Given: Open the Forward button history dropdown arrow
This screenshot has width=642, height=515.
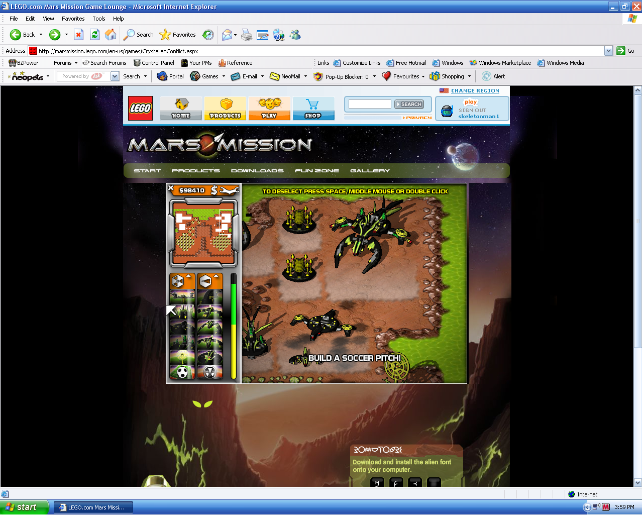Looking at the screenshot, I should (66, 35).
